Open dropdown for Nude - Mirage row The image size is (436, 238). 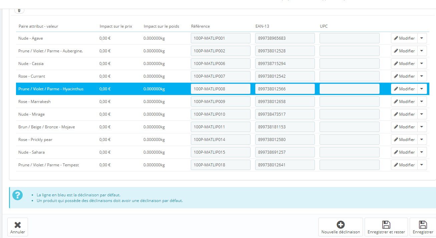(422, 114)
